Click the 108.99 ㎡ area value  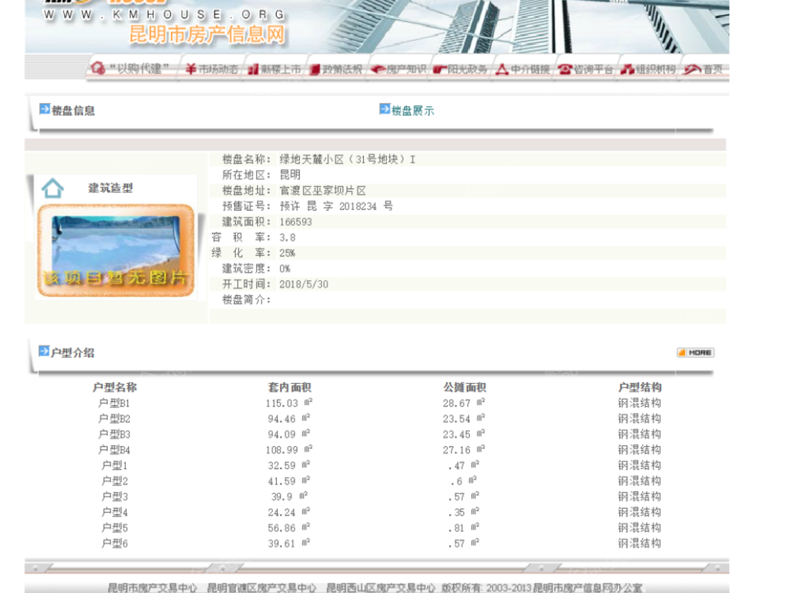click(289, 450)
